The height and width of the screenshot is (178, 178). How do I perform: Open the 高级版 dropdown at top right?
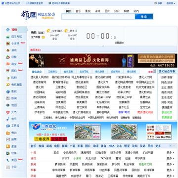[x=171, y=3]
